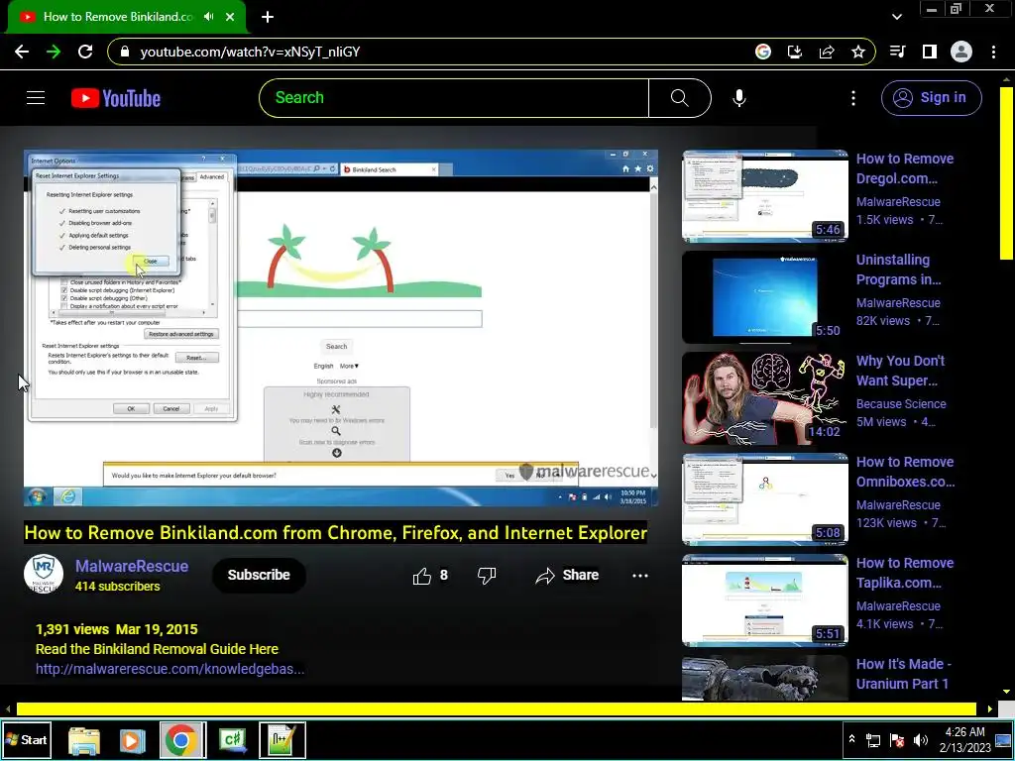The image size is (1015, 761).
Task: Open the Uninstalling Programs video thumbnail
Action: coord(764,297)
